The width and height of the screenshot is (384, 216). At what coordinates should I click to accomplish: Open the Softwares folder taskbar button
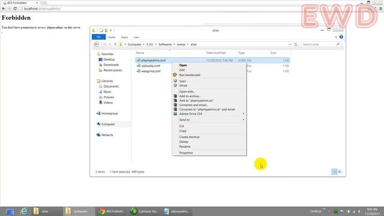(x=79, y=211)
